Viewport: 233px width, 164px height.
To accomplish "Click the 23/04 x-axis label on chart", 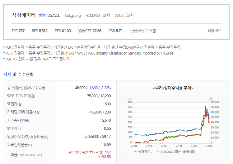I will pos(209,146).
